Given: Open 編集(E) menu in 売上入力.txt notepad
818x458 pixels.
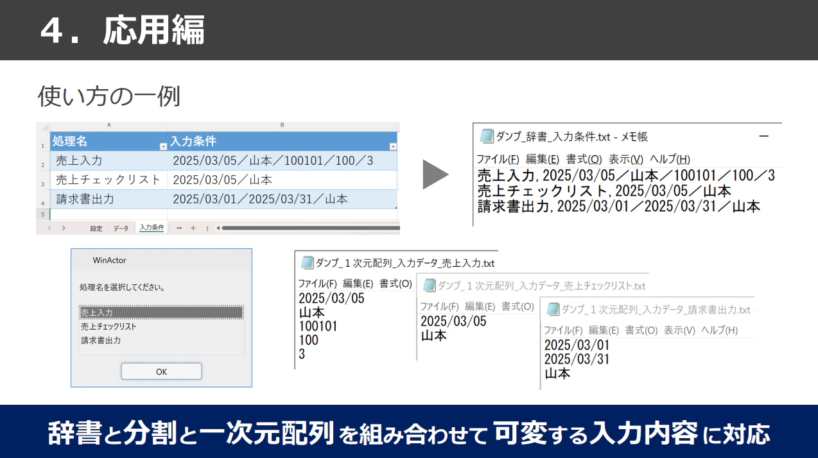Looking at the screenshot, I should point(358,283).
